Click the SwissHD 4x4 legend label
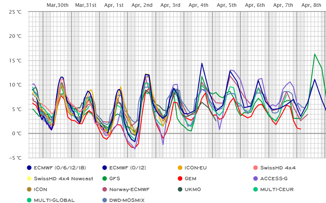The image size is (326, 203). click(278, 168)
